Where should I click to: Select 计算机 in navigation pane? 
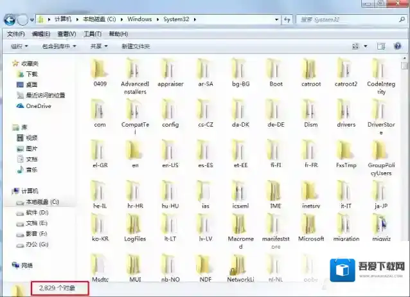[30, 191]
